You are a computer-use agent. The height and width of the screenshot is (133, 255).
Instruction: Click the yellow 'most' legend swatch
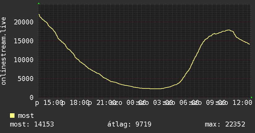[12, 116]
